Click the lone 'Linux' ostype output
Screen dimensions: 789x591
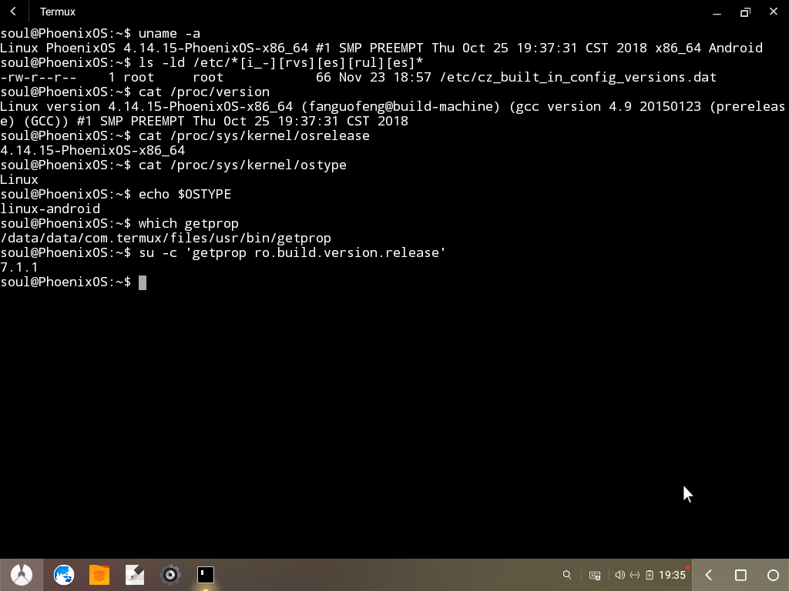19,180
